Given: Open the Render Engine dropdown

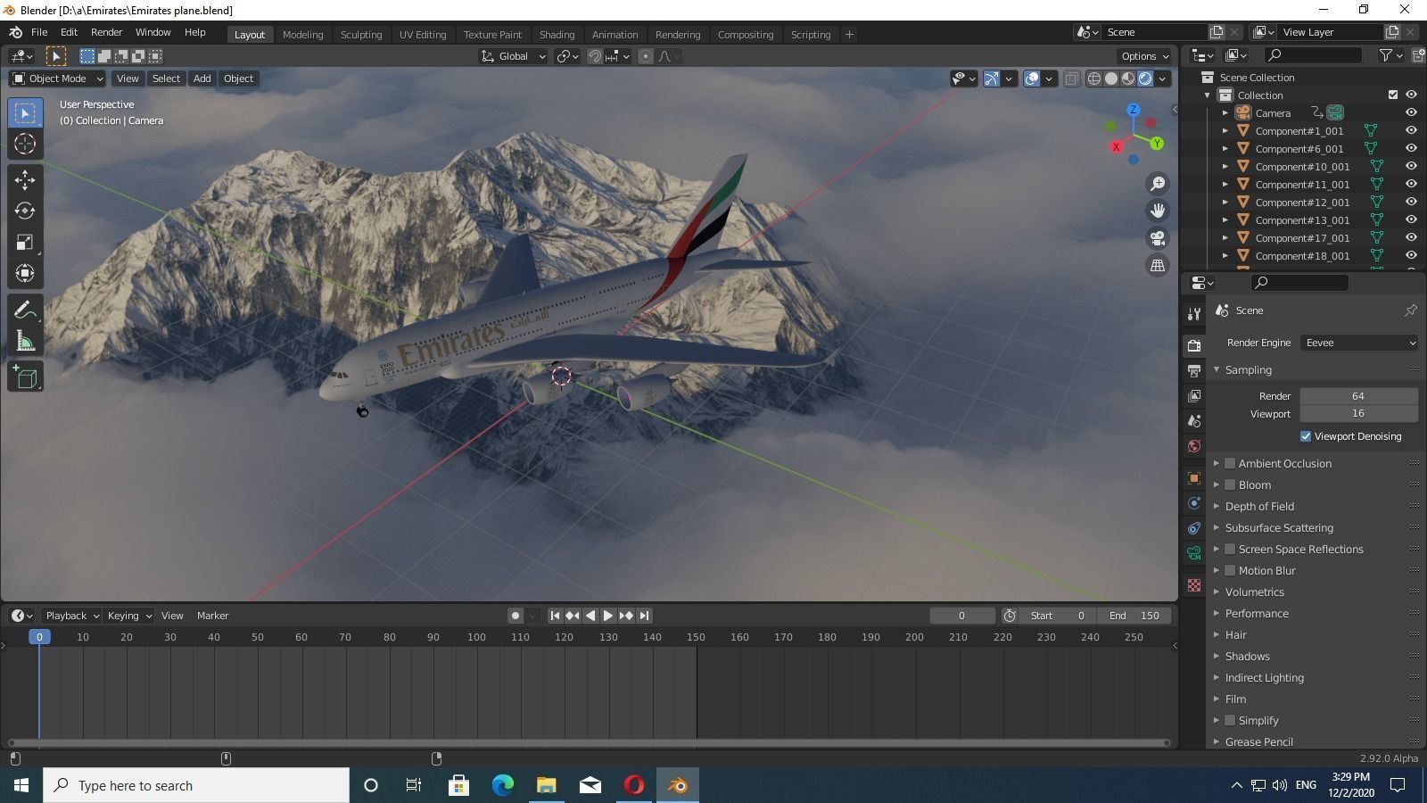Looking at the screenshot, I should (x=1359, y=343).
